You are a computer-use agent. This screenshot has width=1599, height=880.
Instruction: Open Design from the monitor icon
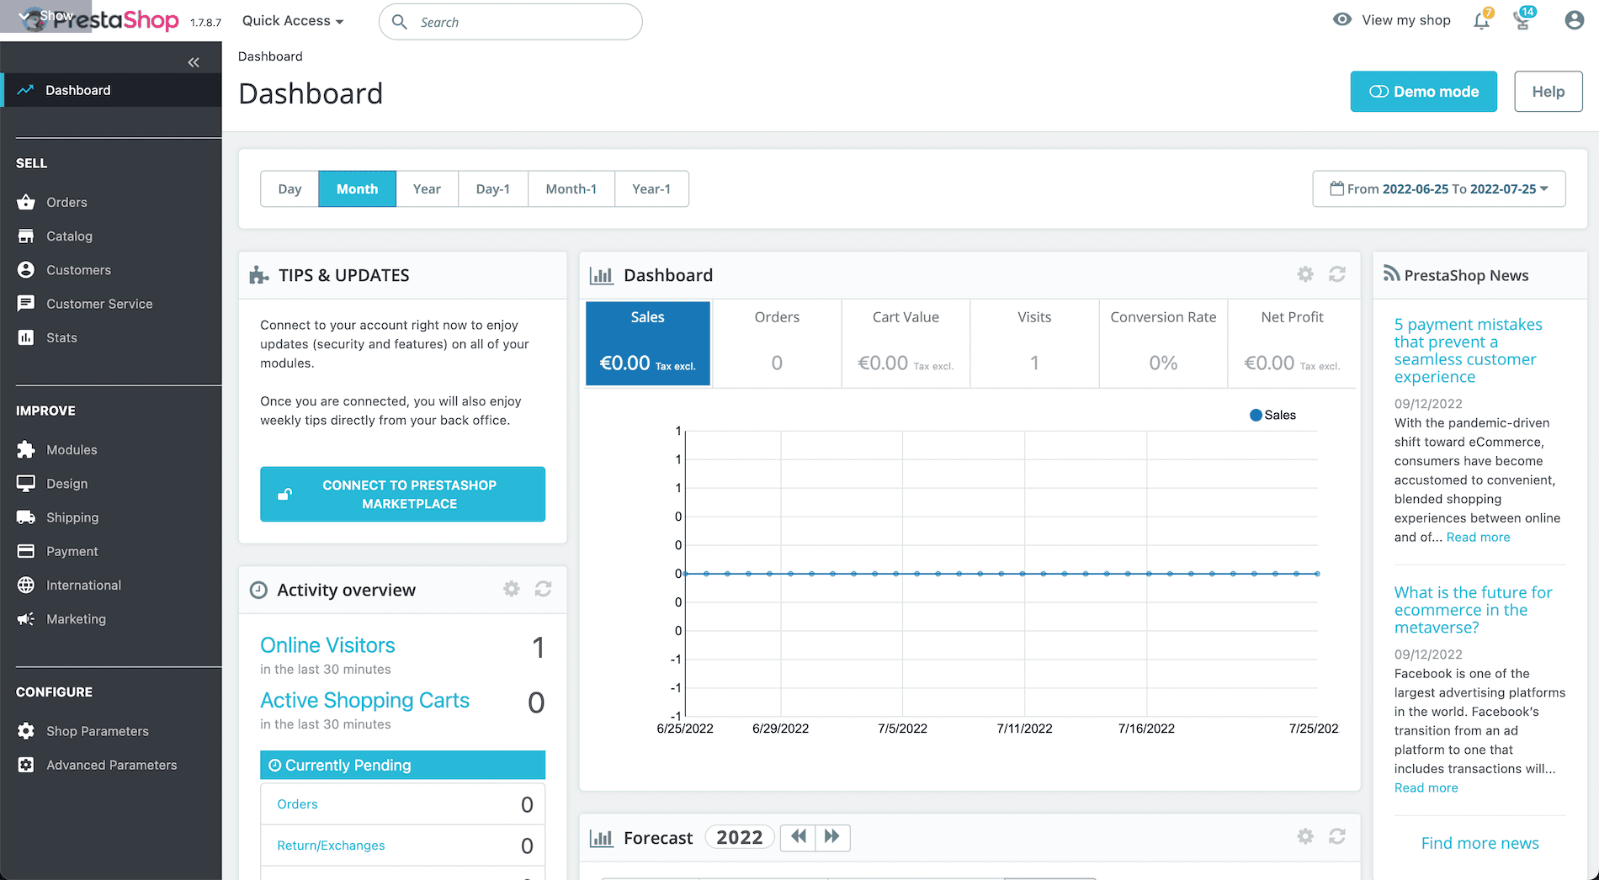(26, 483)
